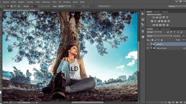
Task: Toggle lock image pixels (brush icon)
Action: [155, 40]
